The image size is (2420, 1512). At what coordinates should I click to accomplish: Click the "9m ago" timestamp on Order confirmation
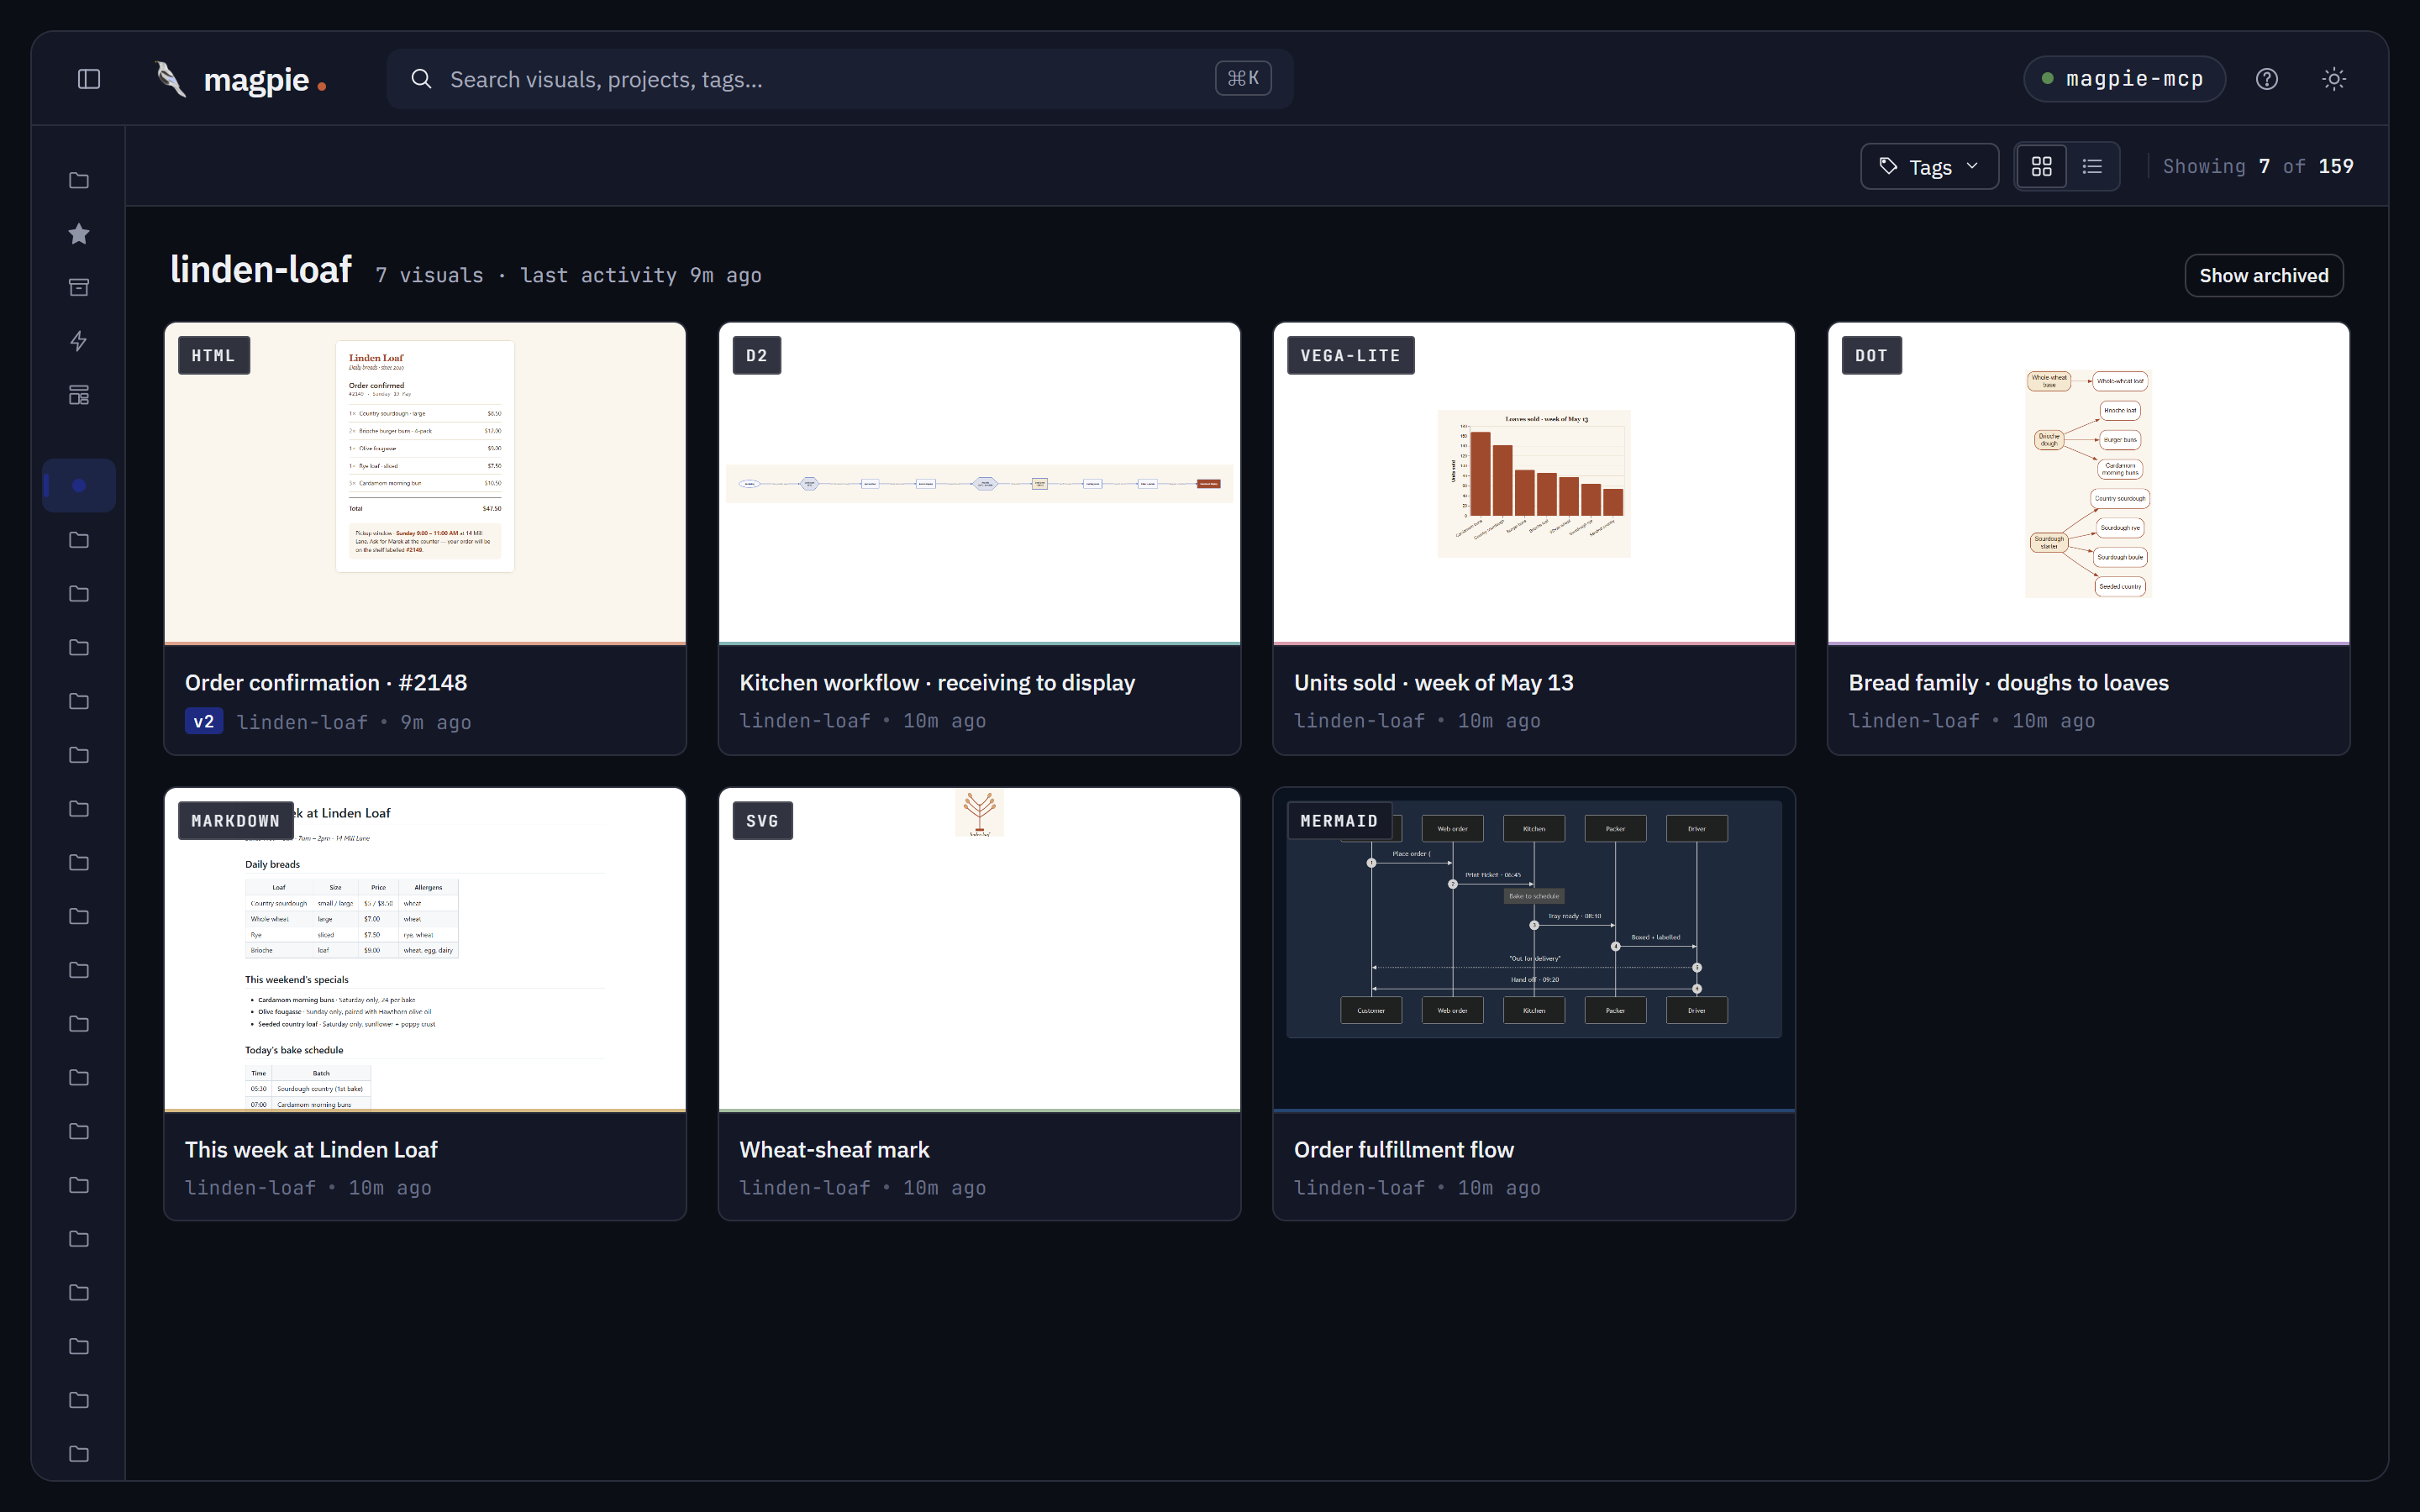tap(436, 723)
